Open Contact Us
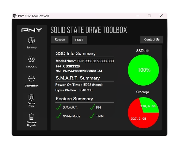The width and height of the screenshot is (184, 154). 151,40
